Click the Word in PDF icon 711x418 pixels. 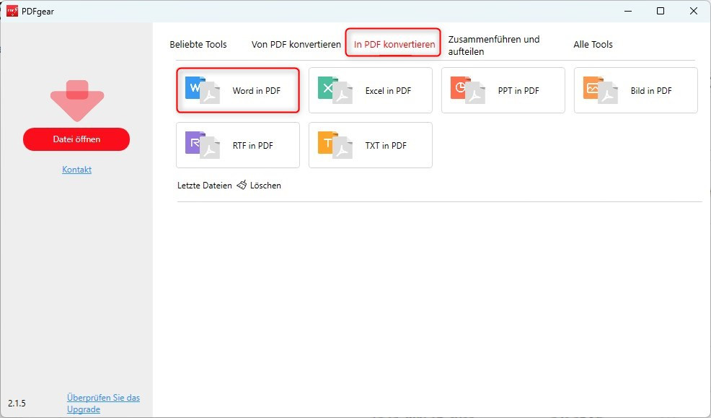click(x=203, y=90)
